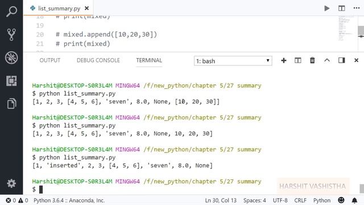Open the Search view in activity bar

[11, 11]
